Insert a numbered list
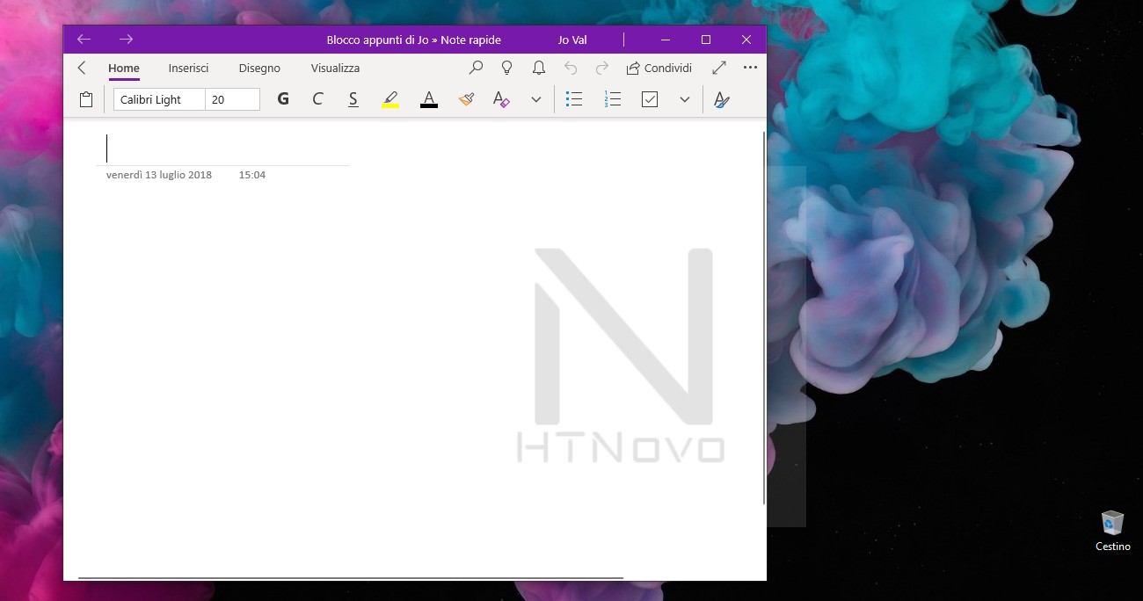 [612, 98]
